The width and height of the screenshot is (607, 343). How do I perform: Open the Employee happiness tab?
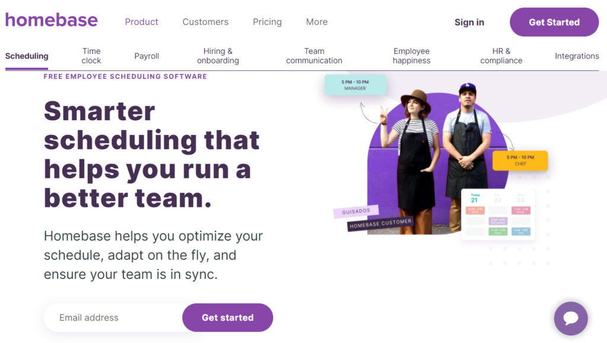(x=411, y=56)
